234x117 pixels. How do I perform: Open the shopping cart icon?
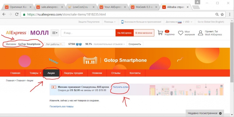point(160,33)
